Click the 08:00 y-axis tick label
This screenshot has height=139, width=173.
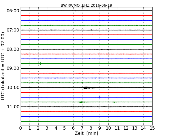[13, 49]
